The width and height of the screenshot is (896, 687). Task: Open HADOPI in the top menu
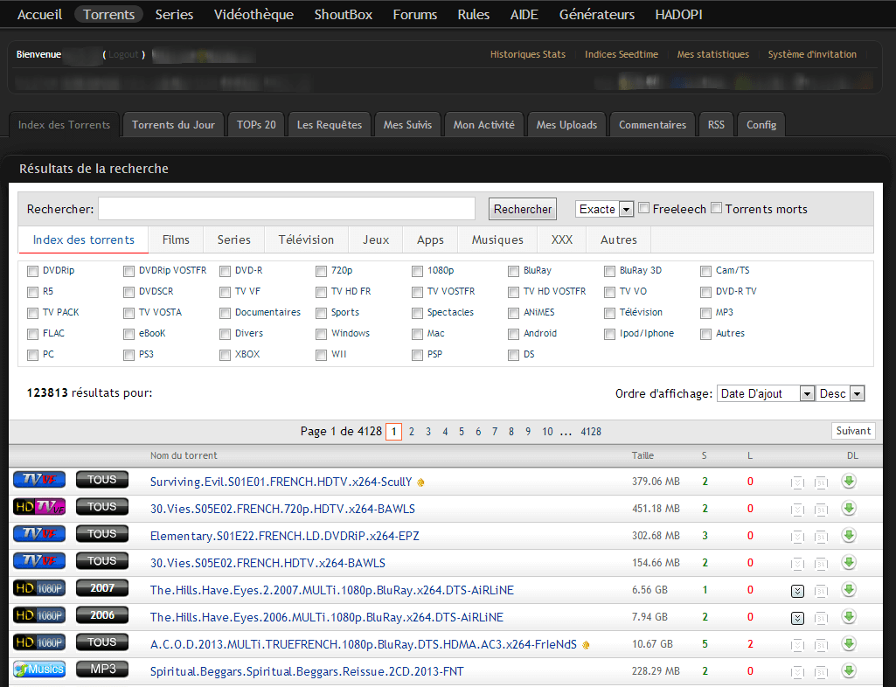coord(678,14)
